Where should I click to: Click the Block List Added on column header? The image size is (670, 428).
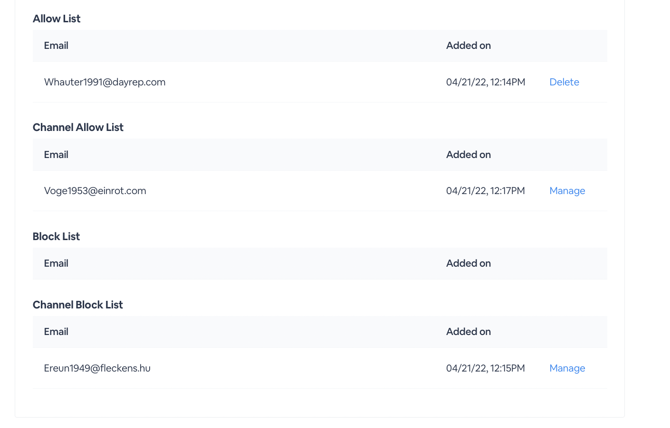pyautogui.click(x=469, y=263)
